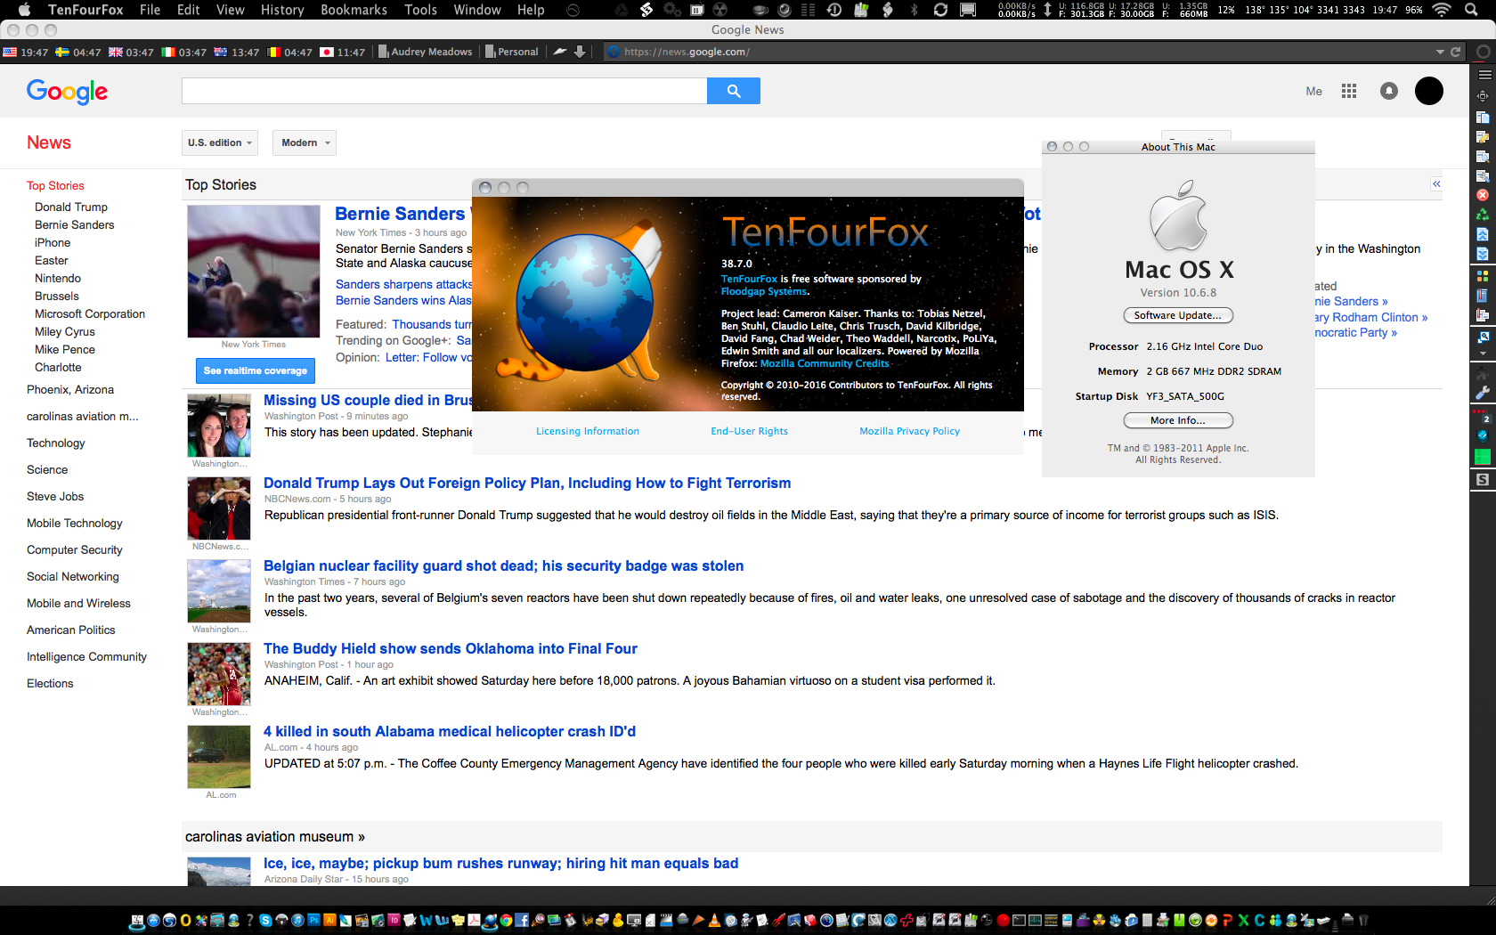Open the Wi-Fi status menu
The height and width of the screenshot is (935, 1496).
1442,10
